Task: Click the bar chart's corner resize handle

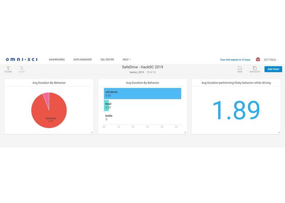Action: click(x=185, y=132)
